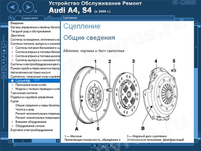This screenshot has height=151, width=201.
Task: Open back history dropdown under left arrow
Action: click(20, 11)
